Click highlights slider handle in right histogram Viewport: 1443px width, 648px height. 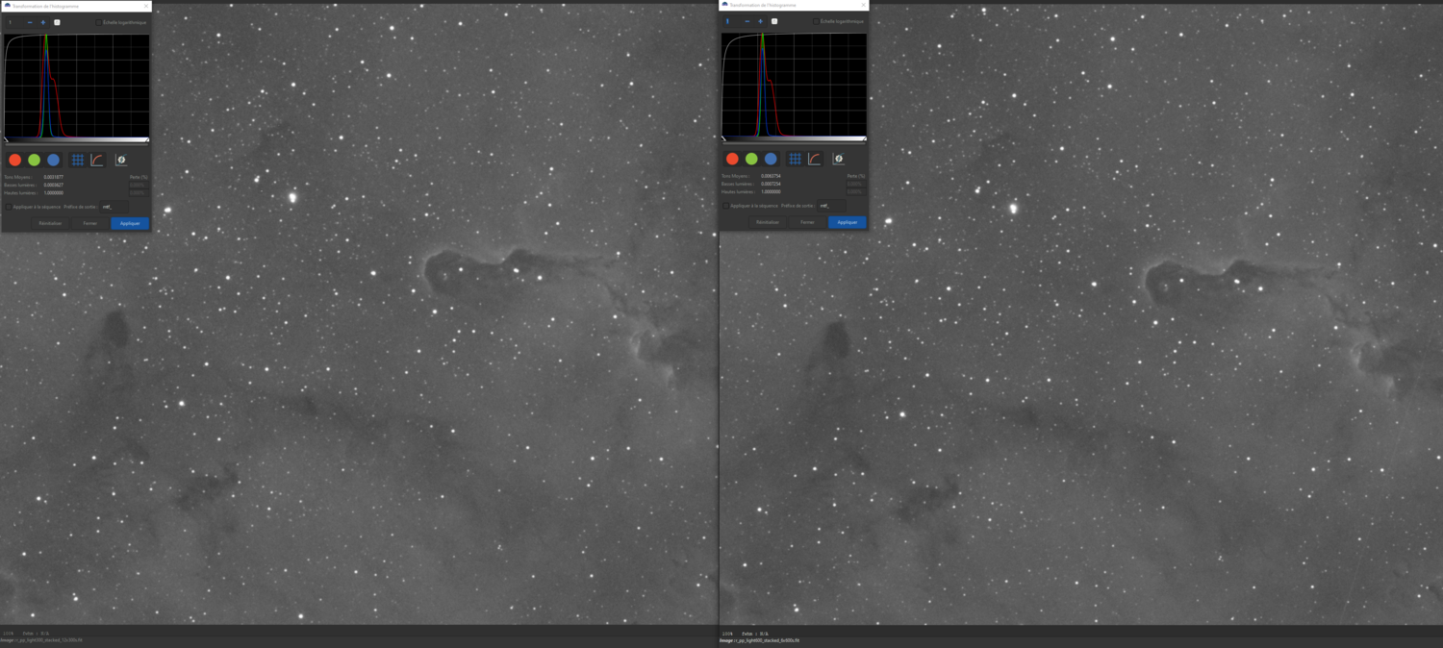(x=865, y=138)
